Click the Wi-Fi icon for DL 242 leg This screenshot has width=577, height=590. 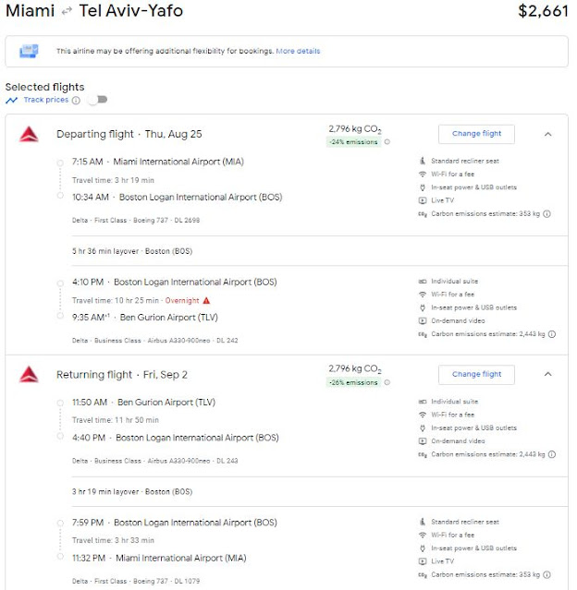(x=423, y=295)
